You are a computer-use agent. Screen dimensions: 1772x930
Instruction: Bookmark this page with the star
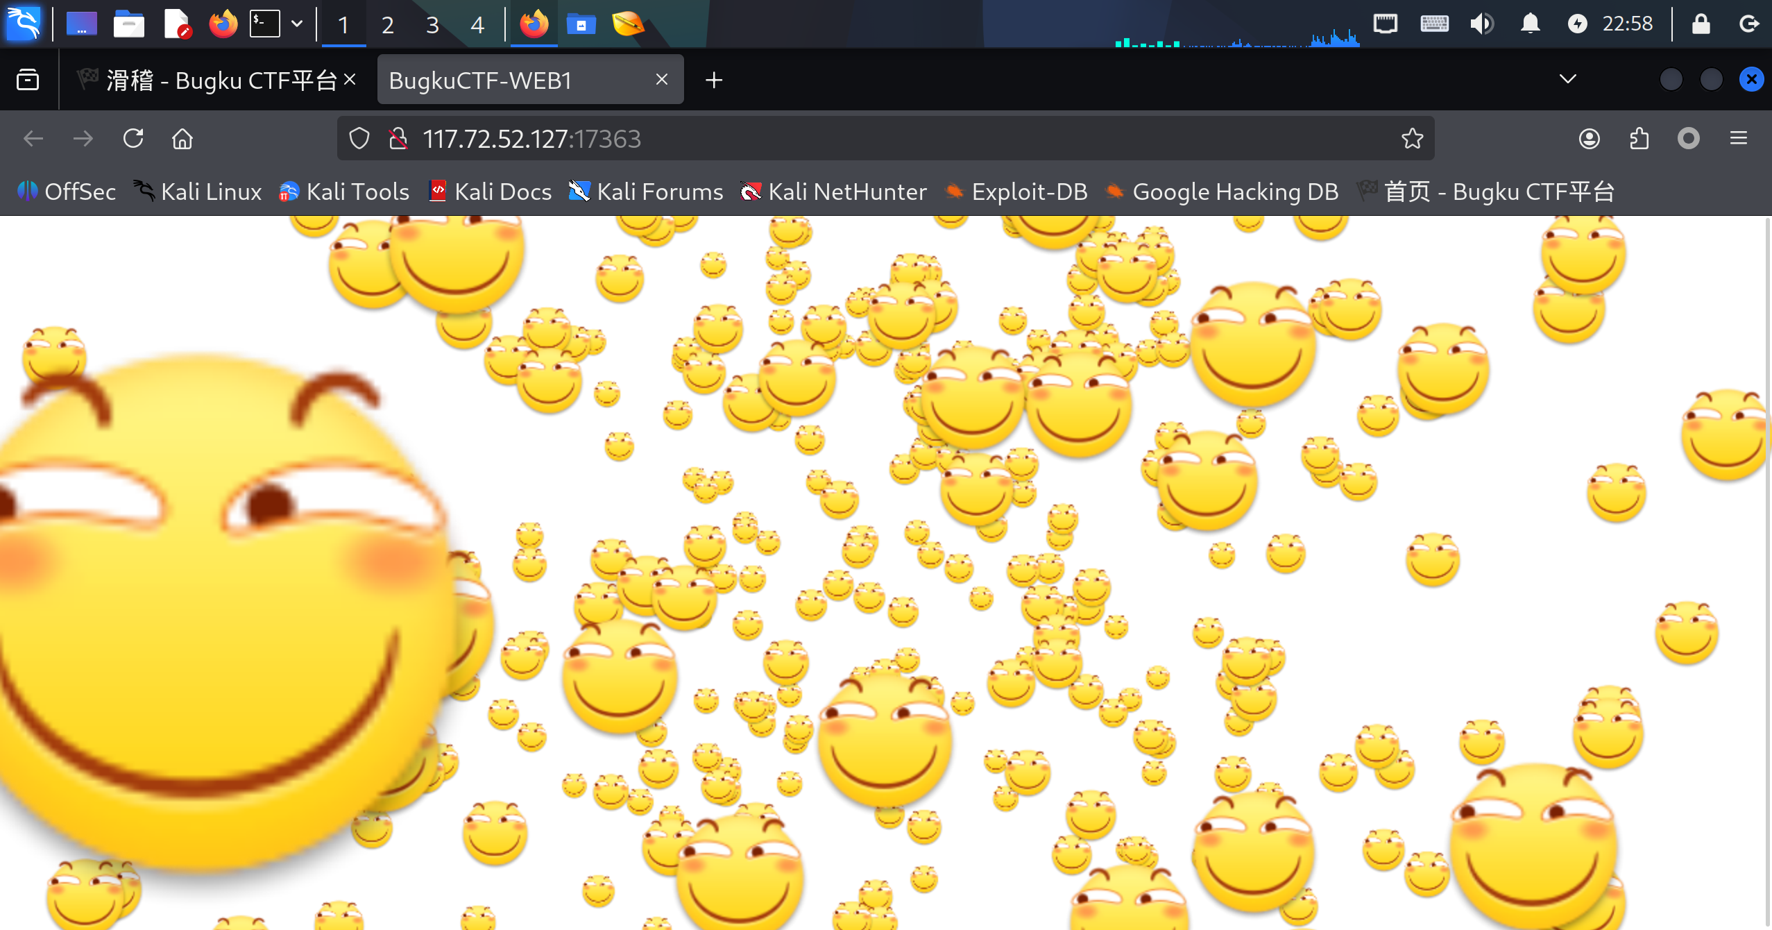click(x=1413, y=139)
